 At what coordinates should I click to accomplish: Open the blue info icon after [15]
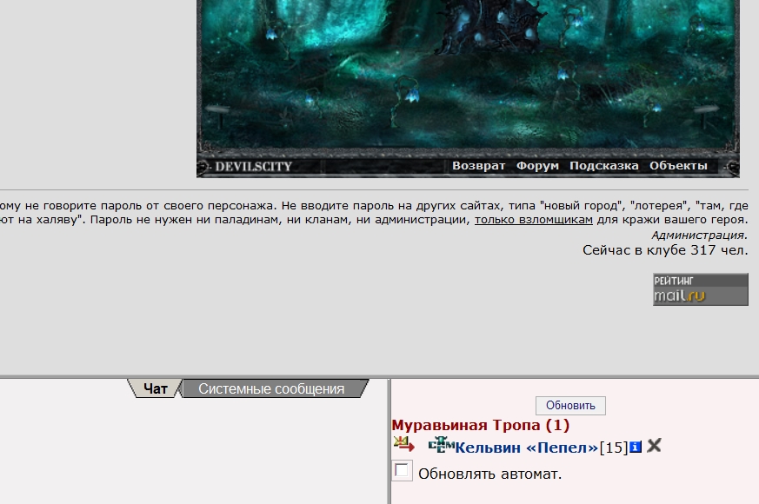635,447
